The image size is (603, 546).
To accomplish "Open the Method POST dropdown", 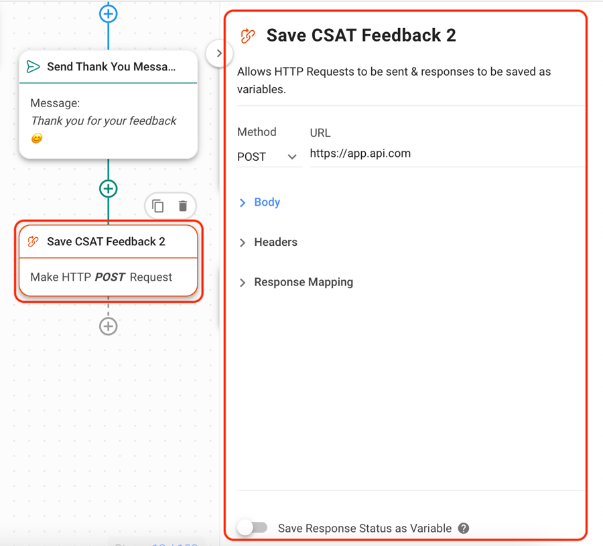I will 267,157.
